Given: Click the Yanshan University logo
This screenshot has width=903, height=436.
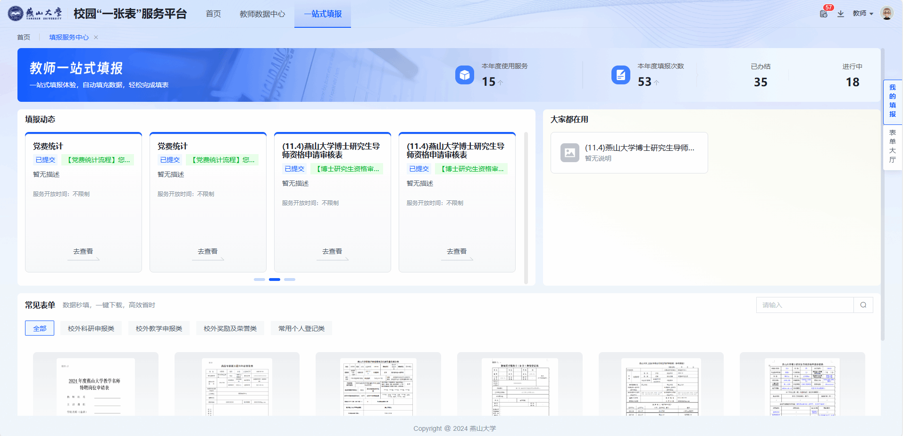Looking at the screenshot, I should pyautogui.click(x=35, y=13).
